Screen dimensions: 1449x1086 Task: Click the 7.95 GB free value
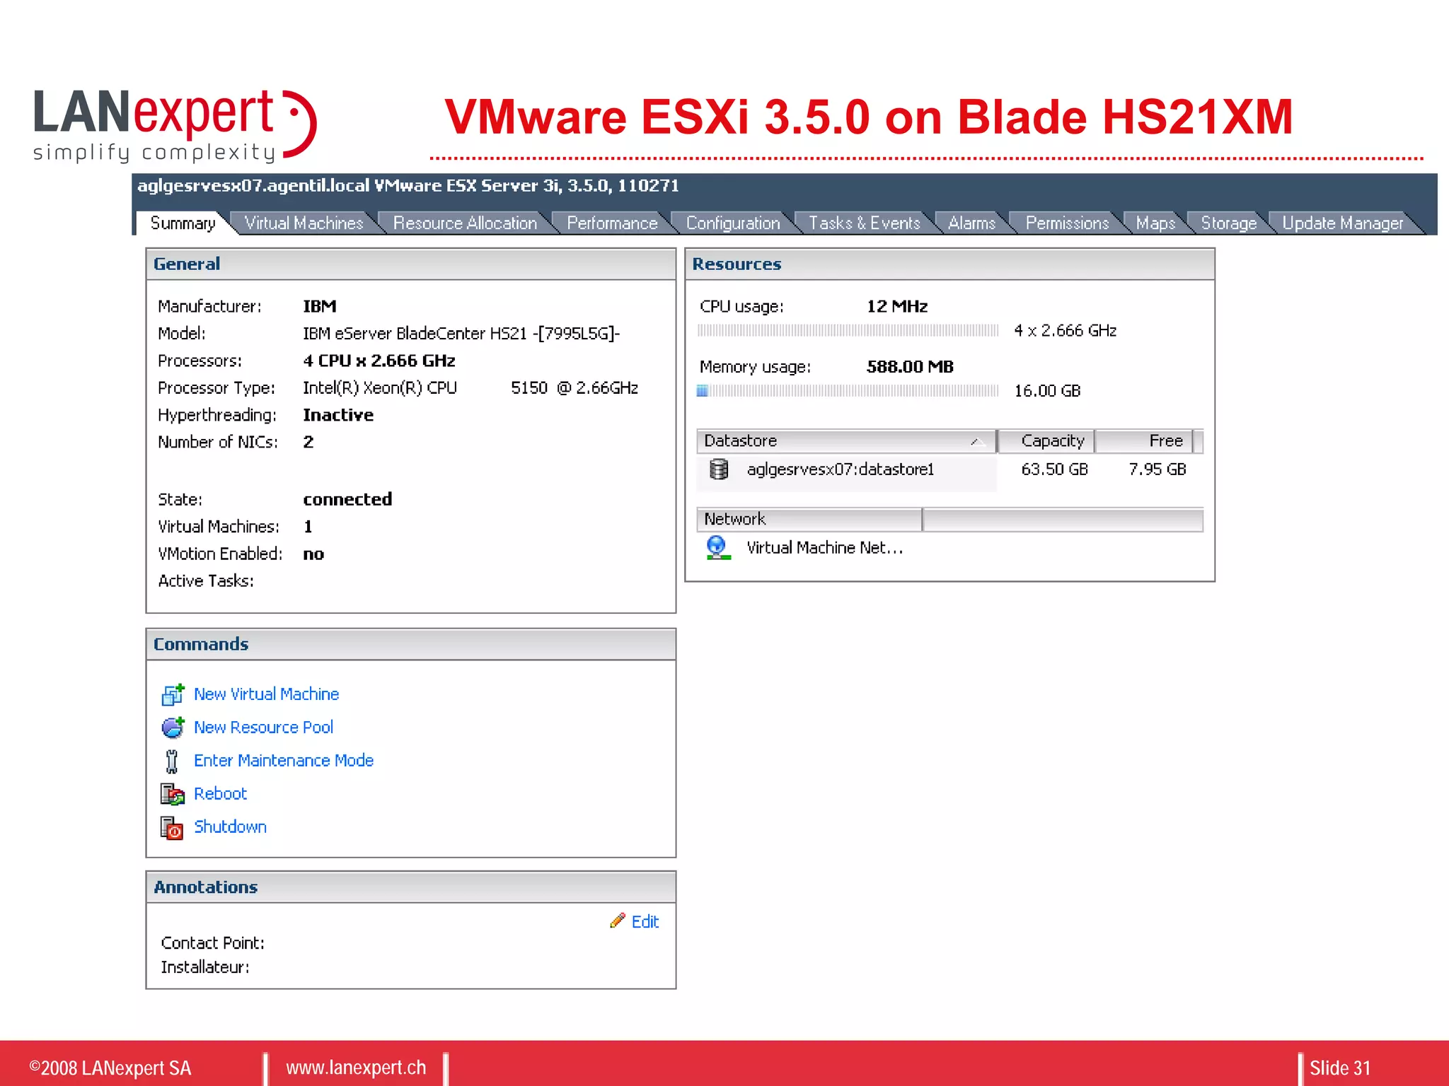[x=1158, y=469]
